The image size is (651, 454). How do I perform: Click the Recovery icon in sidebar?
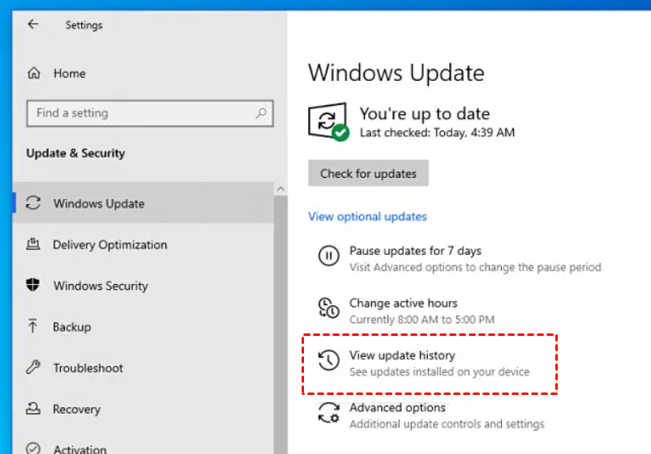(33, 409)
